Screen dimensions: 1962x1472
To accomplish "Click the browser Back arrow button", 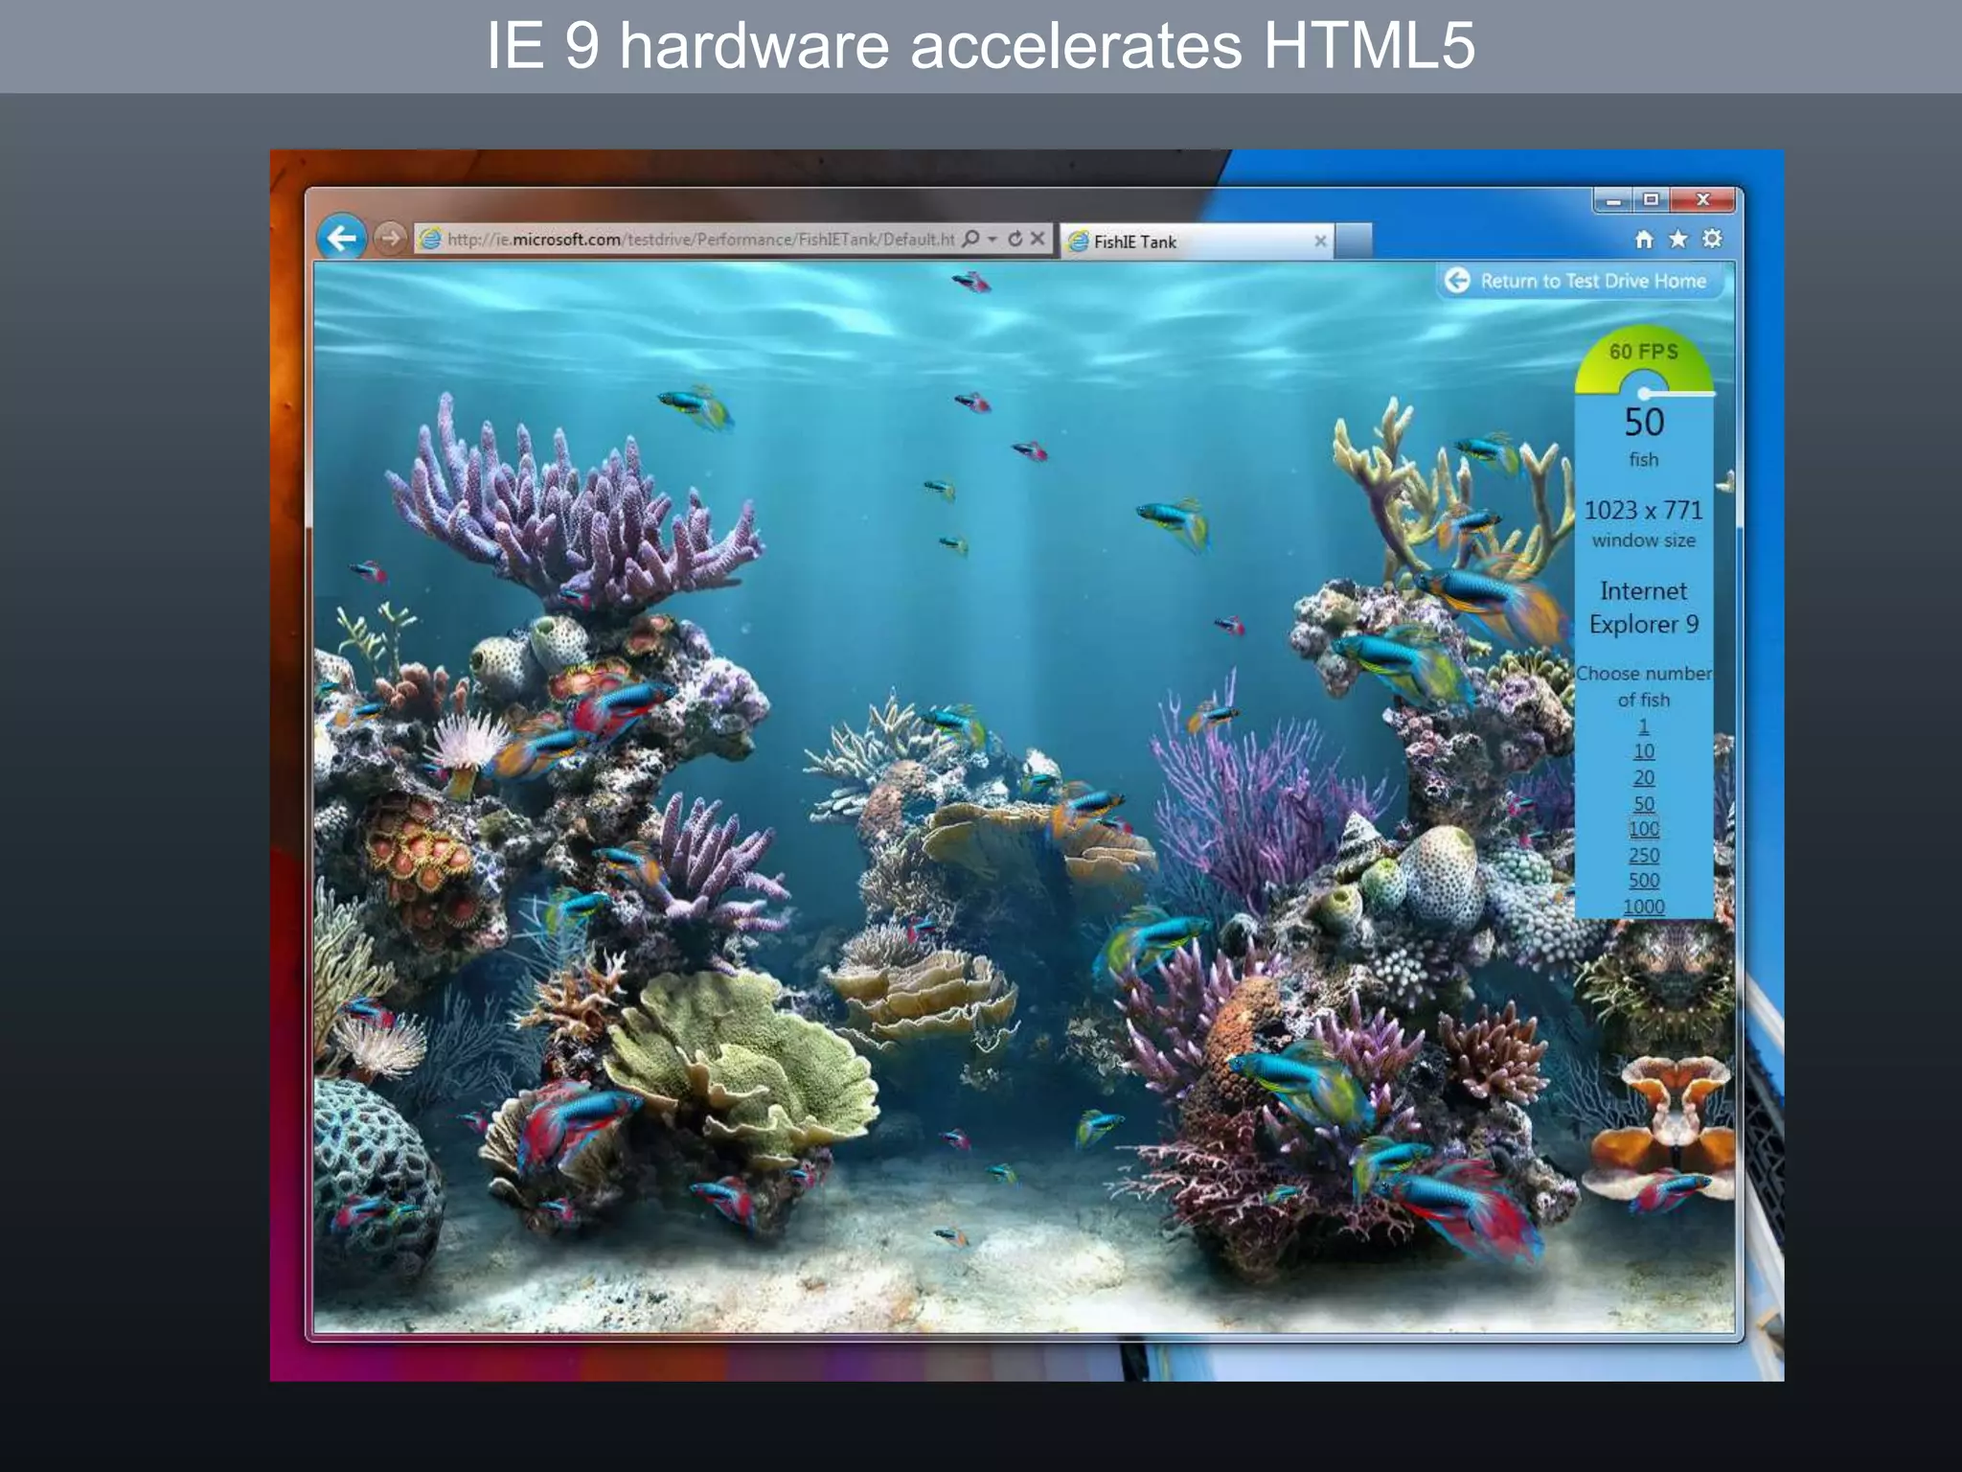I will [342, 237].
